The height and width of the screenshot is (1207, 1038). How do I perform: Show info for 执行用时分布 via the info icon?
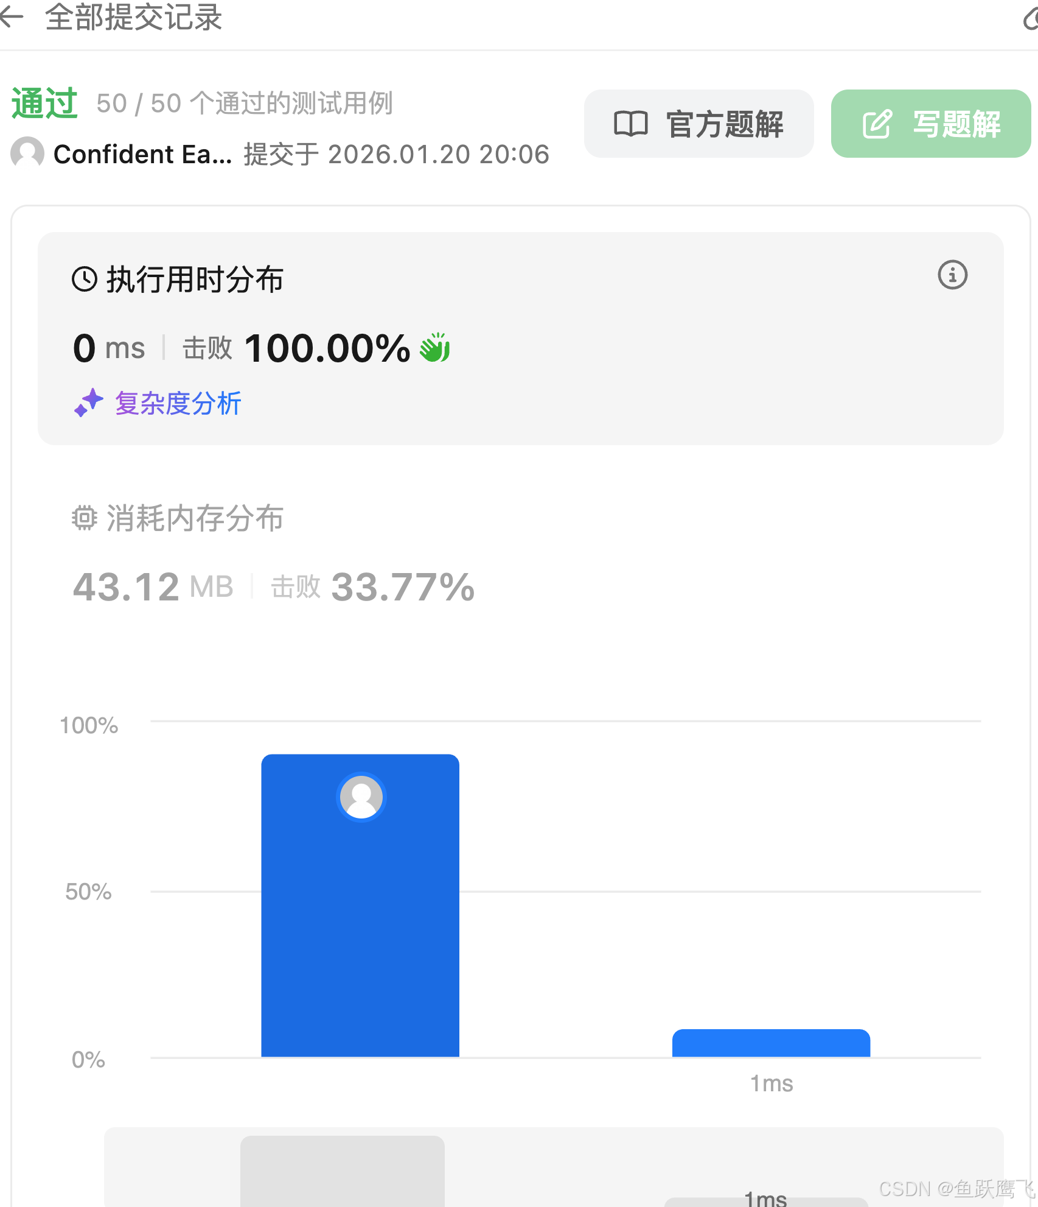(x=952, y=275)
